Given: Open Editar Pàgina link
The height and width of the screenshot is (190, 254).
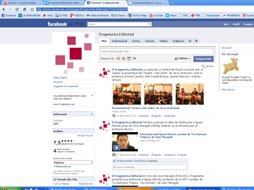Looking at the screenshot, I should (60, 78).
